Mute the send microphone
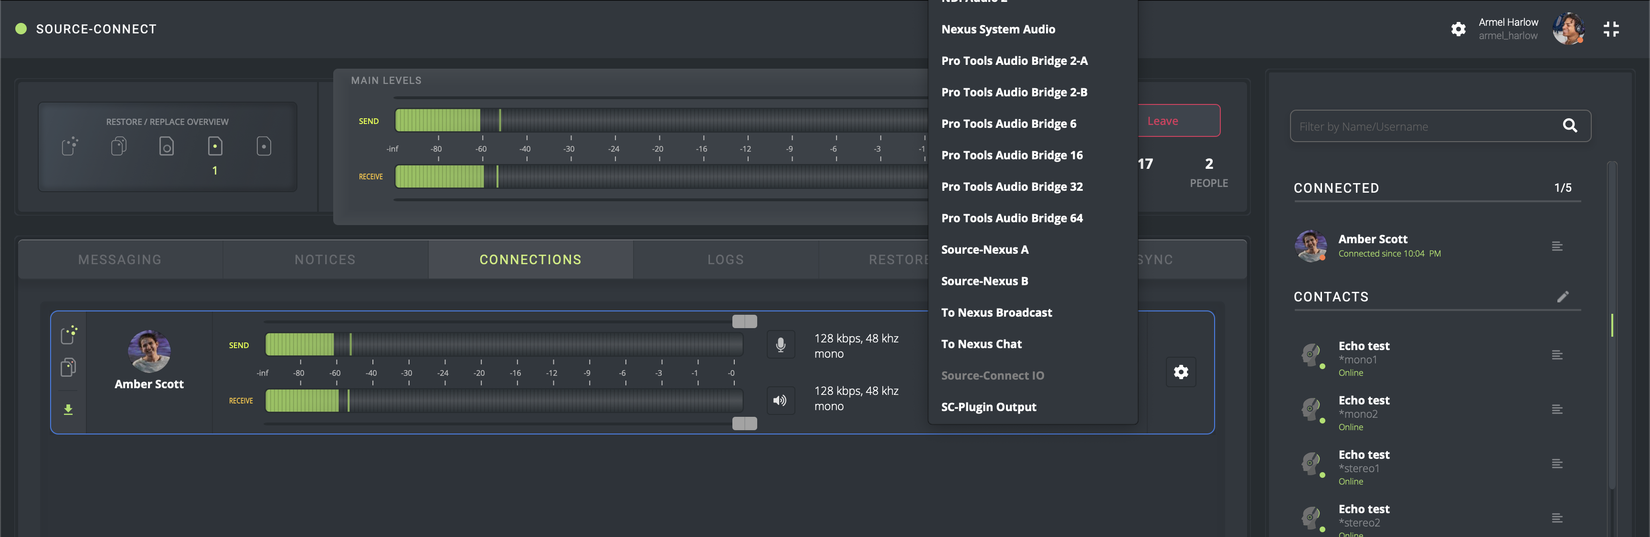 (x=780, y=345)
